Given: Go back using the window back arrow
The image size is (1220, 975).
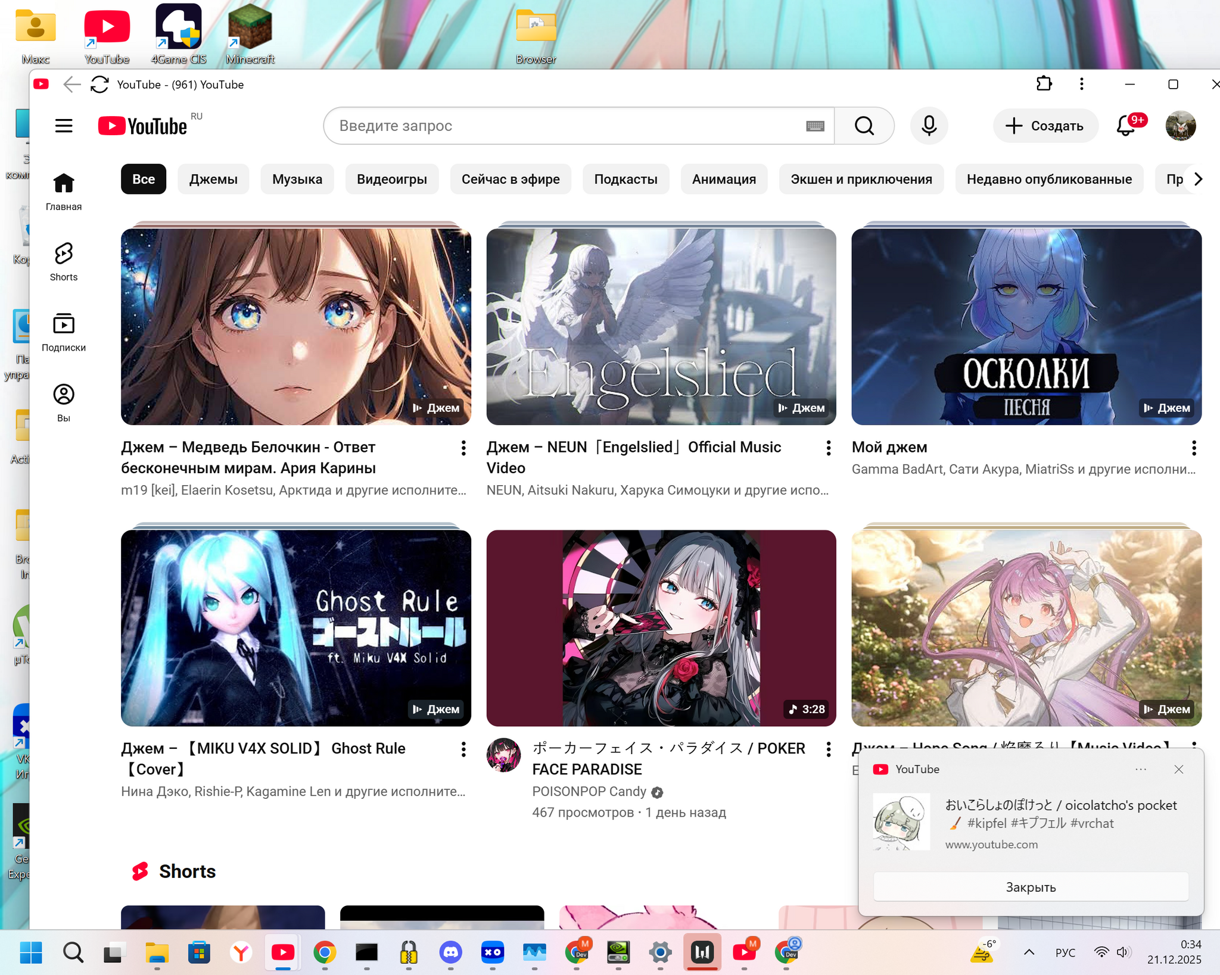Looking at the screenshot, I should tap(72, 85).
